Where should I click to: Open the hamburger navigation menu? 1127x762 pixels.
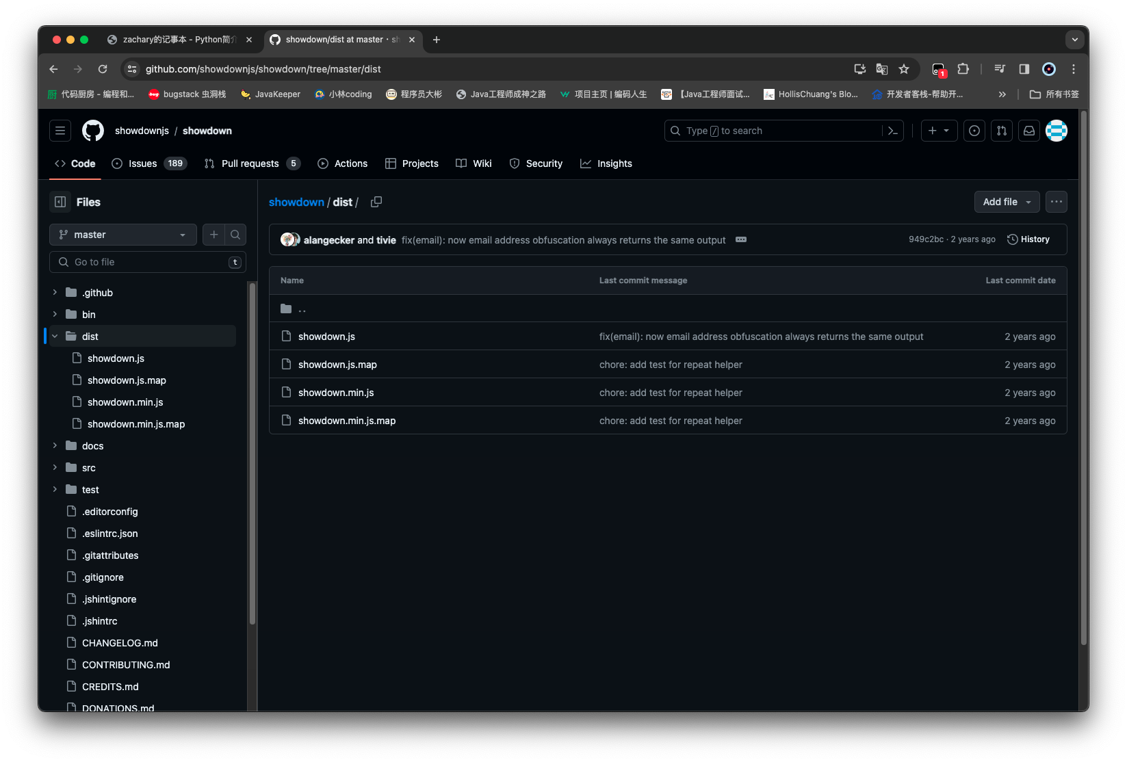[60, 131]
